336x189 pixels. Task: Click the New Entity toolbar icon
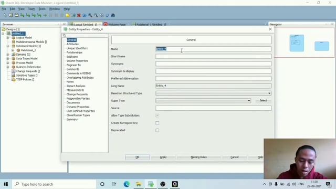(x=10, y=15)
